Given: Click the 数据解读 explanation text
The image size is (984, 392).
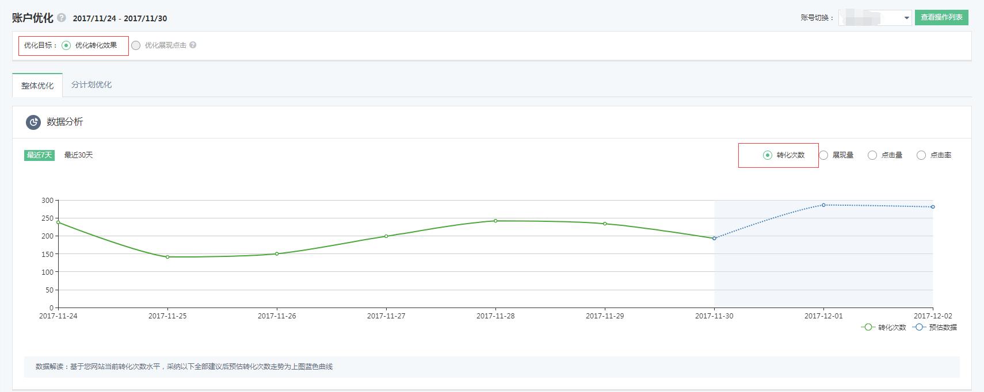Looking at the screenshot, I should pyautogui.click(x=184, y=367).
